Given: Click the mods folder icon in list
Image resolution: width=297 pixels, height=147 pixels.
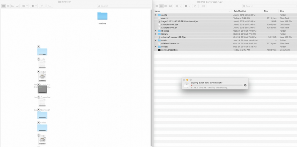Looking at the screenshot, I should (x=159, y=41).
